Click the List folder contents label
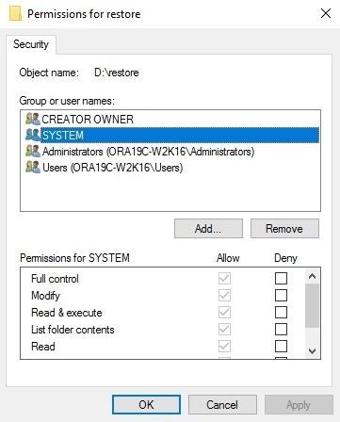 point(73,330)
